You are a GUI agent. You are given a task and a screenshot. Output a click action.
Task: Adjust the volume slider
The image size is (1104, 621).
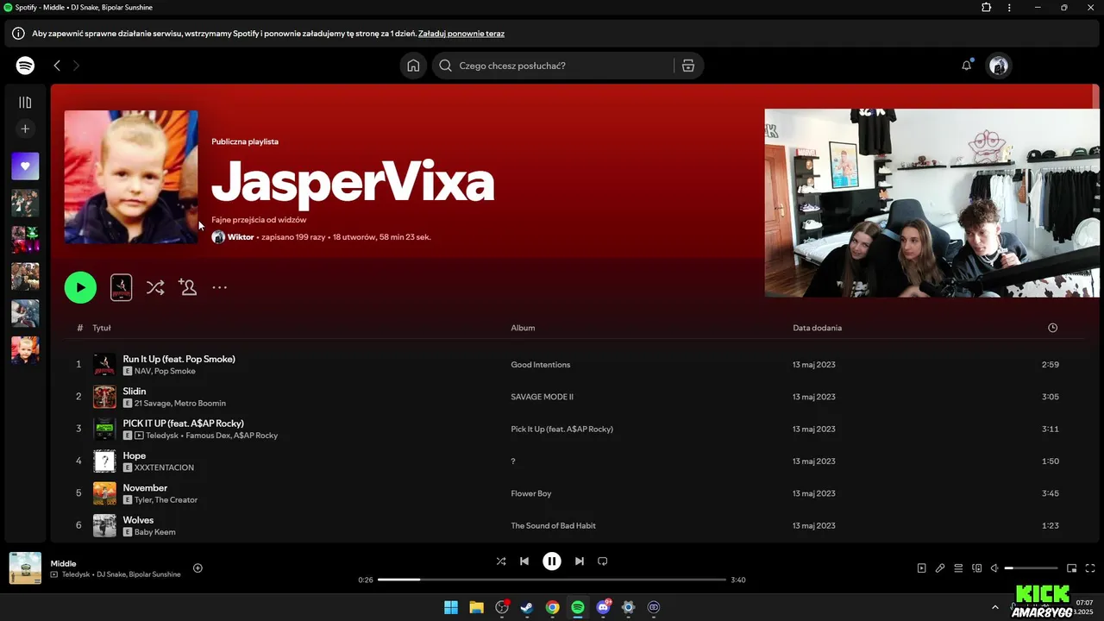click(x=1032, y=568)
